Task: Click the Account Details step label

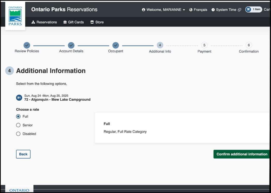Action: [x=71, y=51]
